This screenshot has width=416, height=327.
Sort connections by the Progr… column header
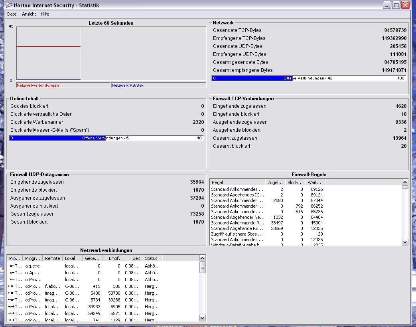point(32,258)
